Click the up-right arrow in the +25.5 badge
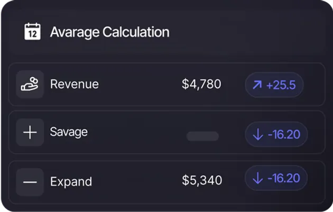This screenshot has height=212, width=333. (x=257, y=85)
